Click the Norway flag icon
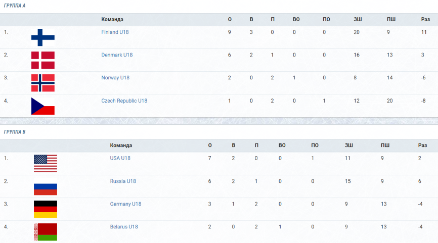 tap(43, 83)
